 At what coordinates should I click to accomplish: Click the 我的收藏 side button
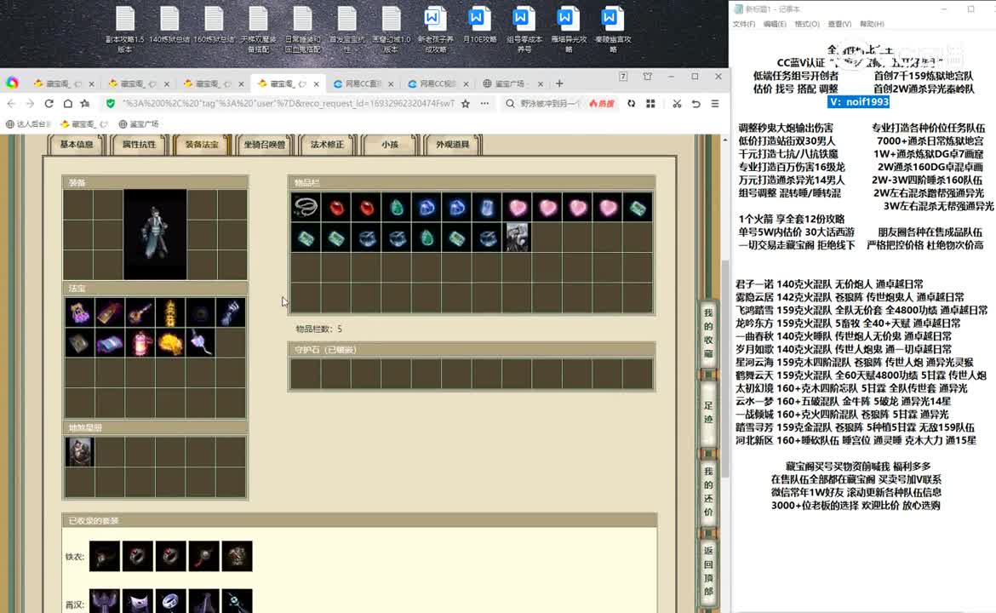[x=708, y=333]
